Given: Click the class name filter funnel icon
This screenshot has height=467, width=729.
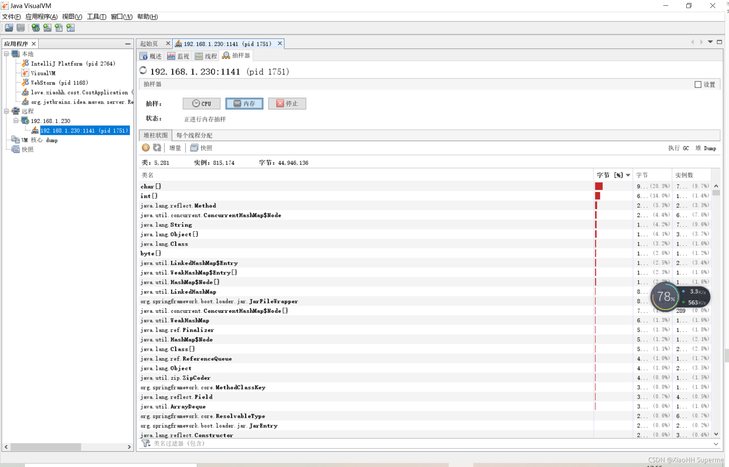Looking at the screenshot, I should click(146, 444).
